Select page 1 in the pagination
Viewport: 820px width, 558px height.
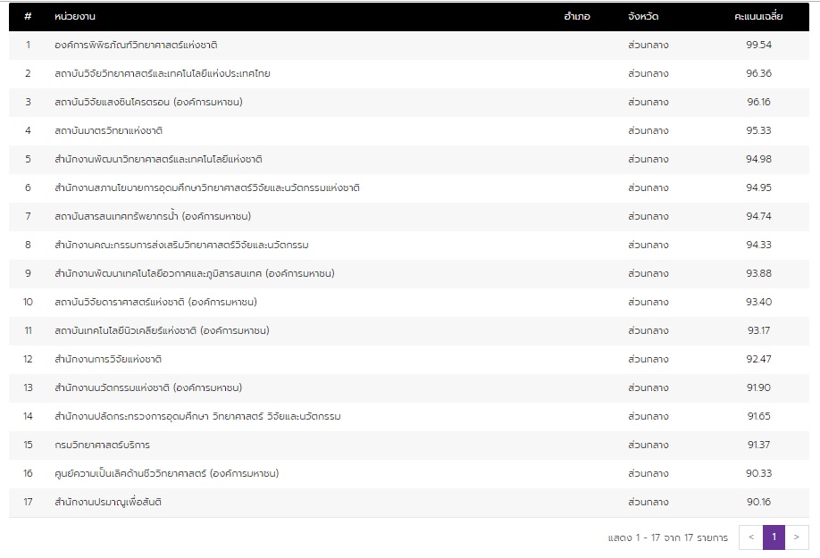774,537
